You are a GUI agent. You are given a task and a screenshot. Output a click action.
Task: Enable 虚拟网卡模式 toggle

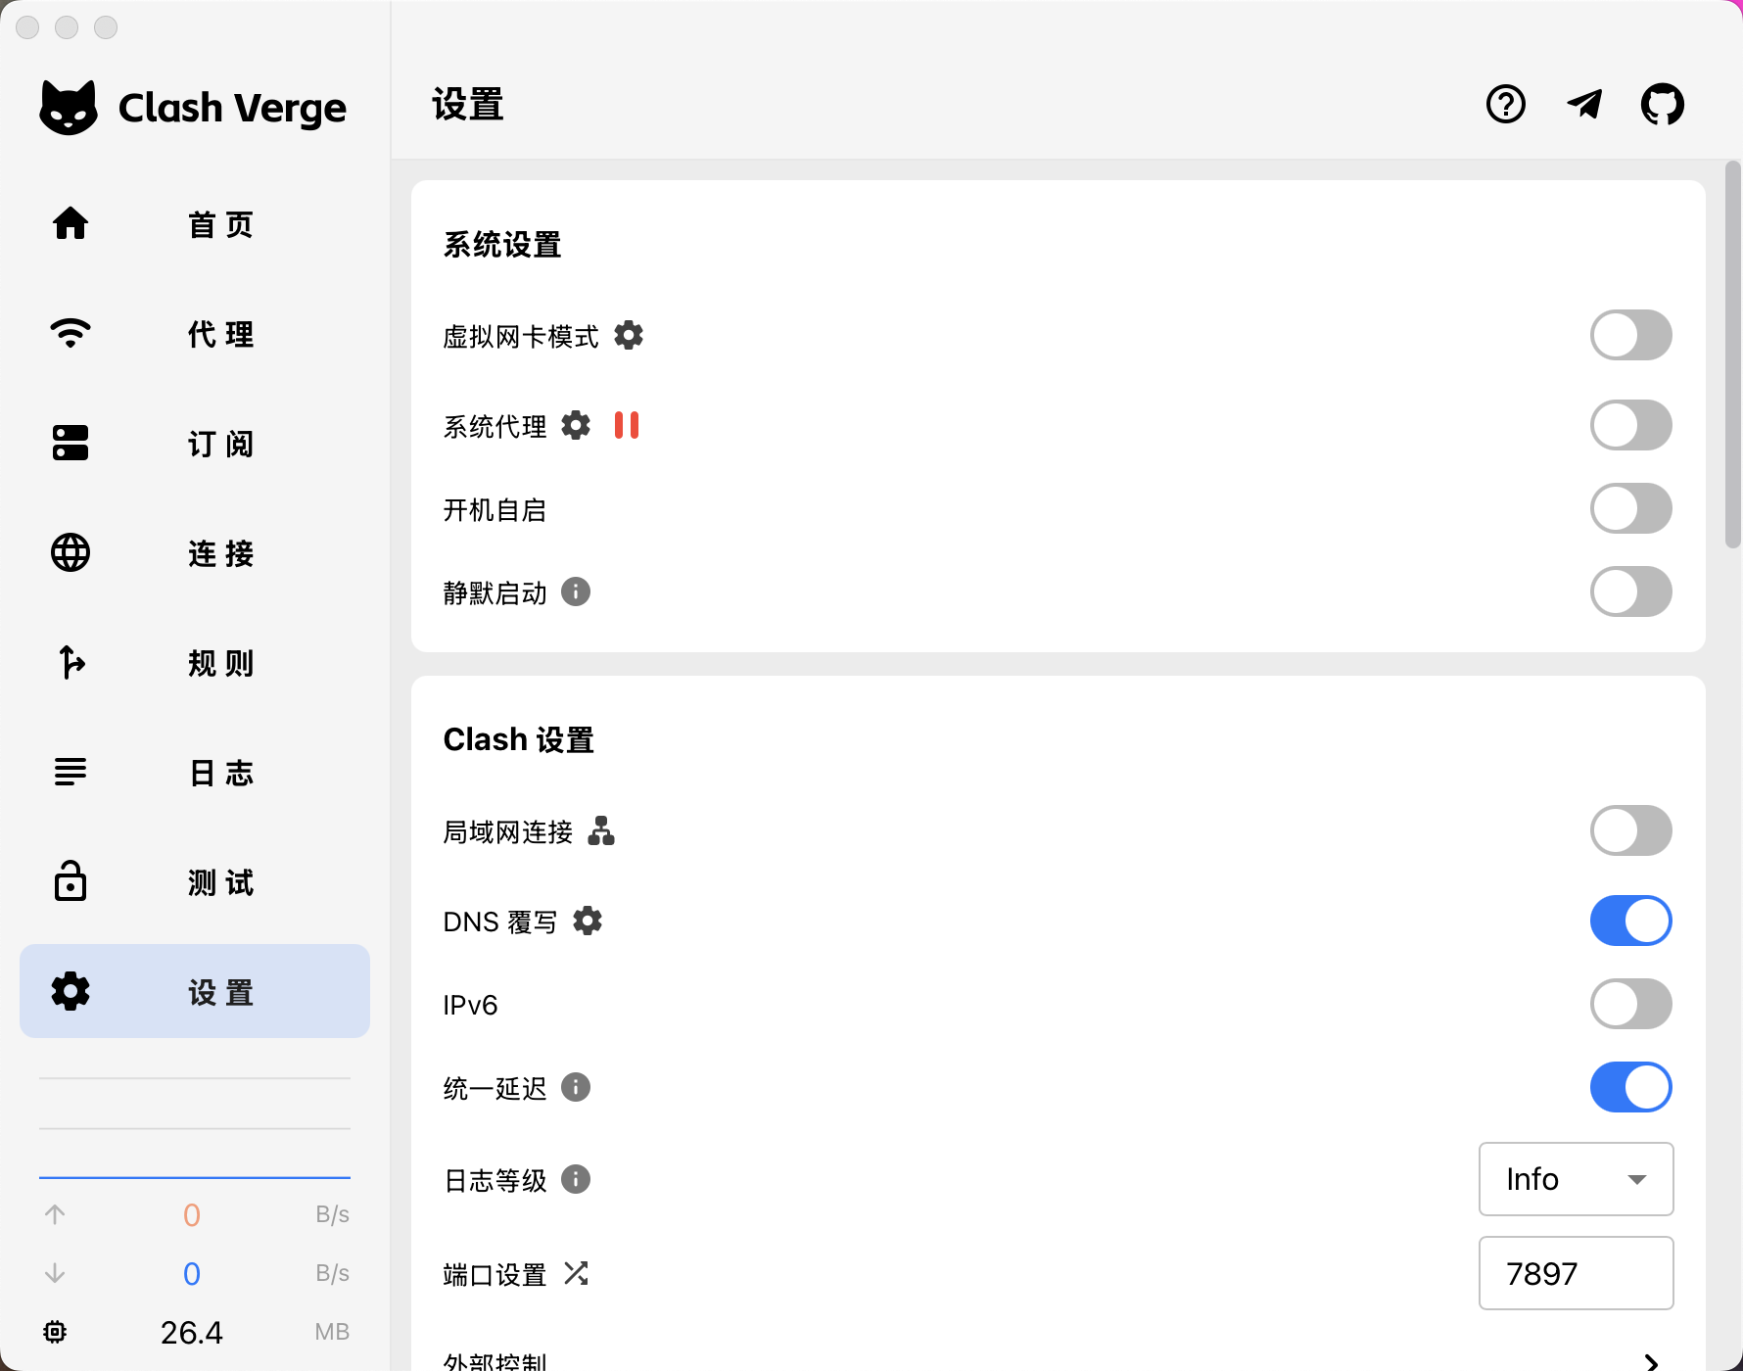tap(1630, 335)
